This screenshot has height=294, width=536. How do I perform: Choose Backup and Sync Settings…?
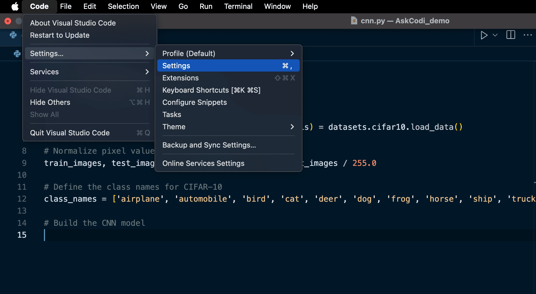pos(228,145)
